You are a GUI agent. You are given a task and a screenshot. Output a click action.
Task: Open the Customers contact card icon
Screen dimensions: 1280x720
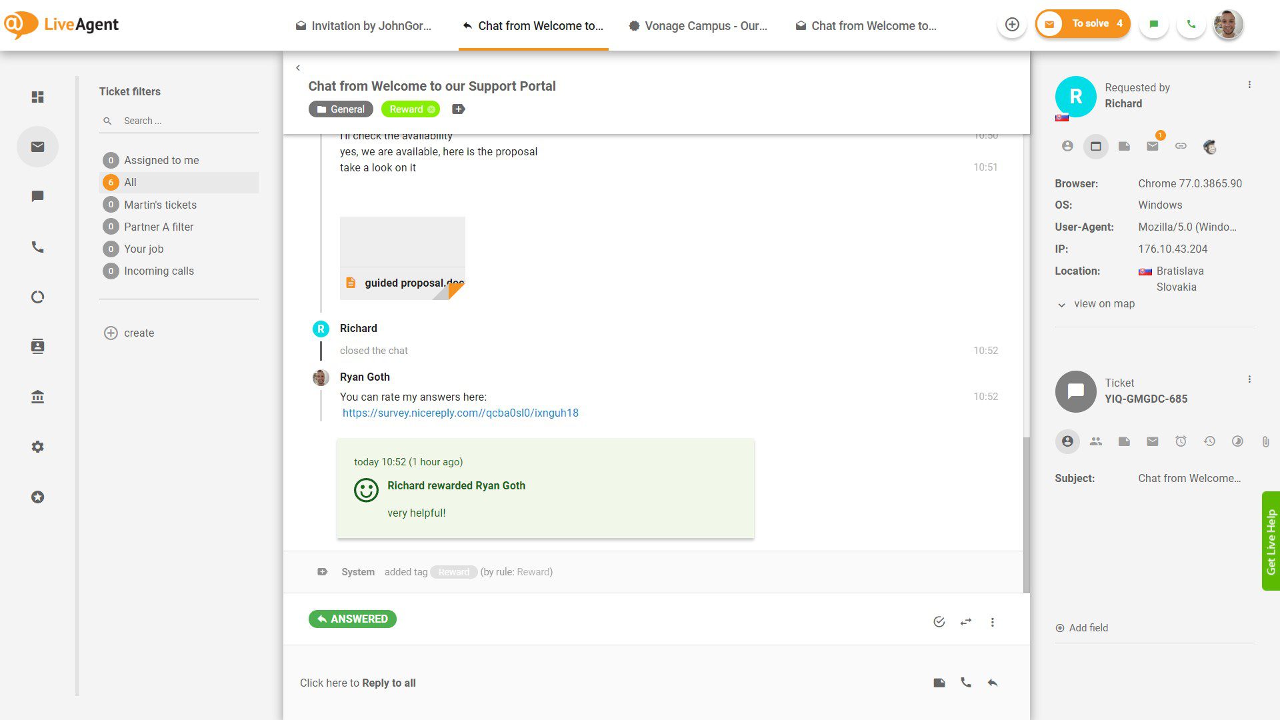click(x=38, y=346)
